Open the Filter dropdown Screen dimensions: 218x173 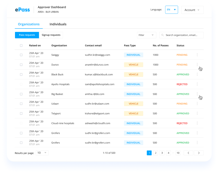click(146, 35)
